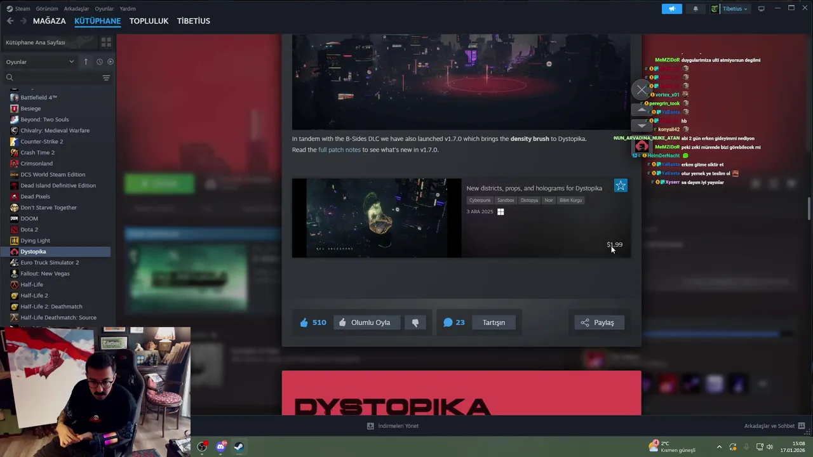This screenshot has height=457, width=813.
Task: Open İndirmeleri Yönet downloads
Action: pyautogui.click(x=393, y=426)
